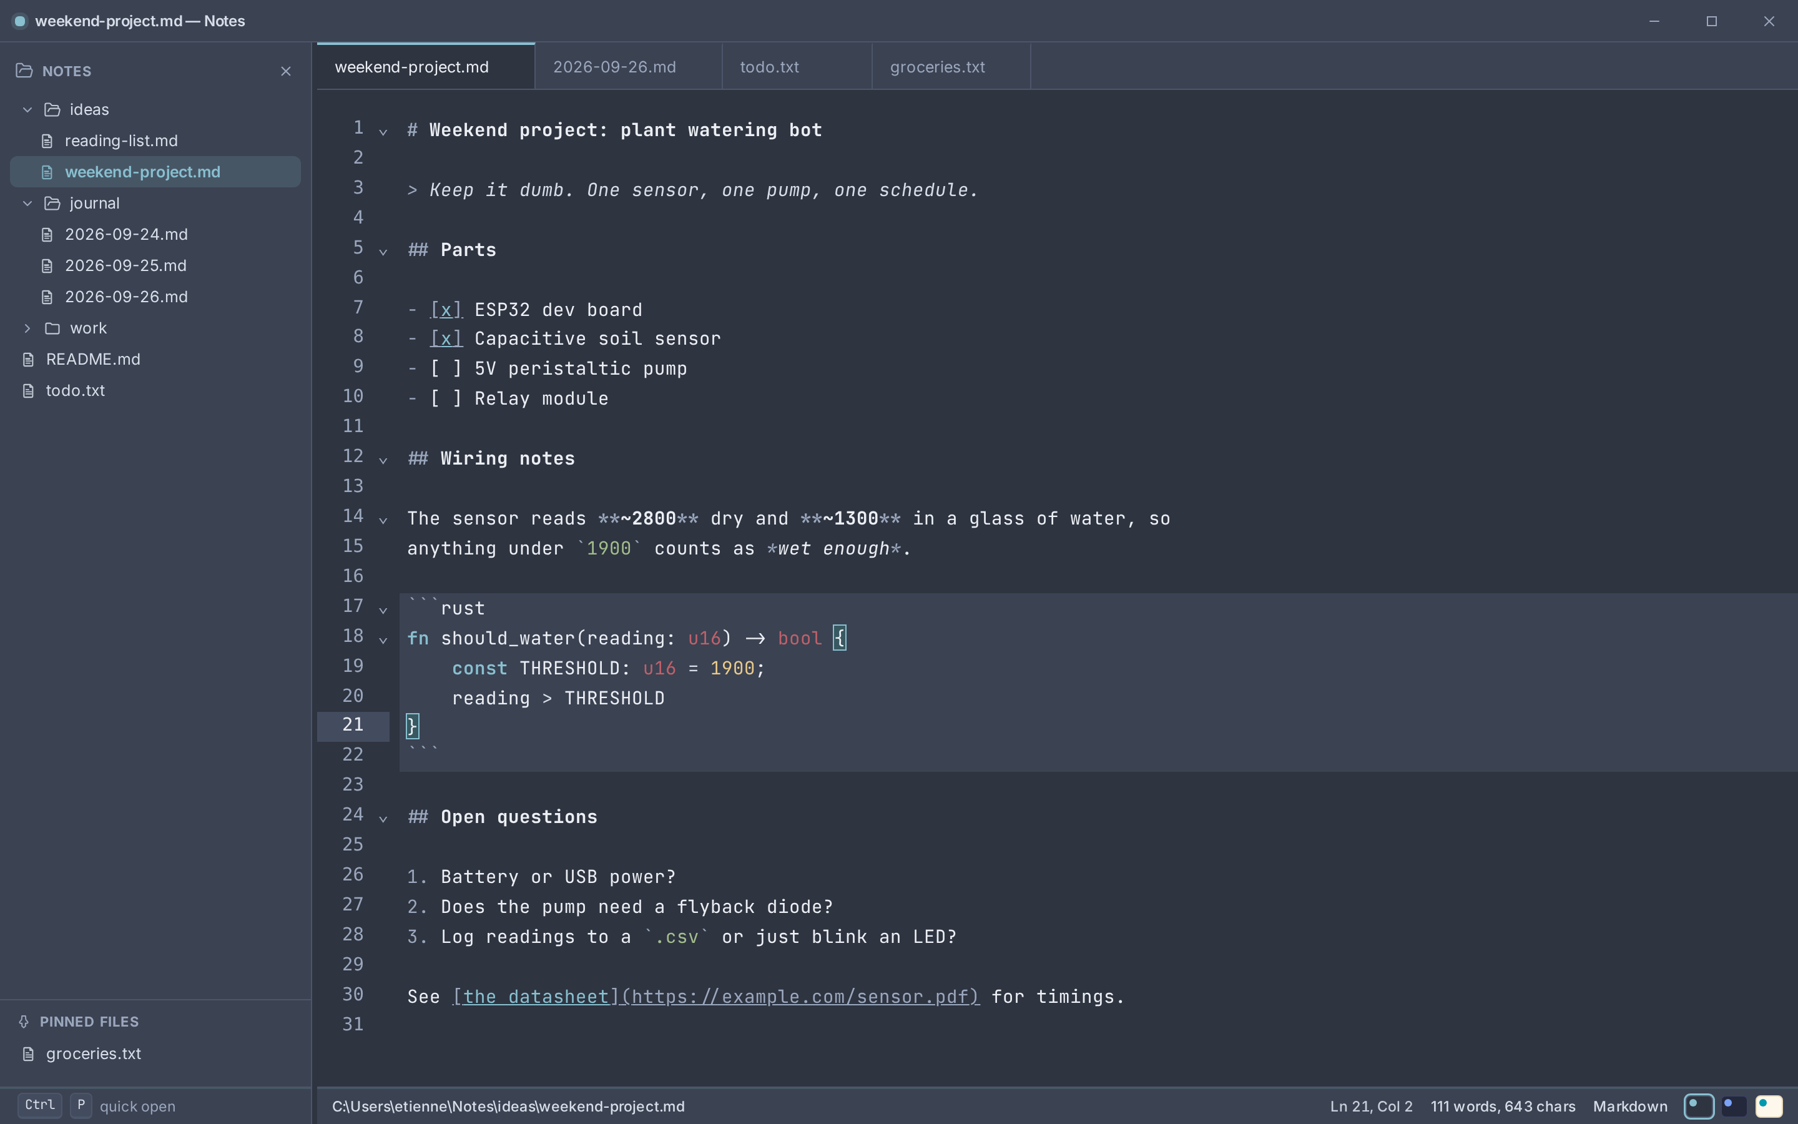The width and height of the screenshot is (1798, 1124).
Task: Click the reading-list.md file icon
Action: (47, 141)
